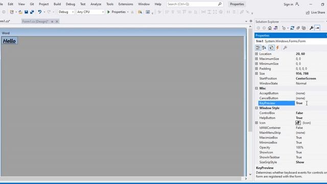Click the Solution Explorer switch views icon
This screenshot has height=184, width=327.
click(276, 28)
